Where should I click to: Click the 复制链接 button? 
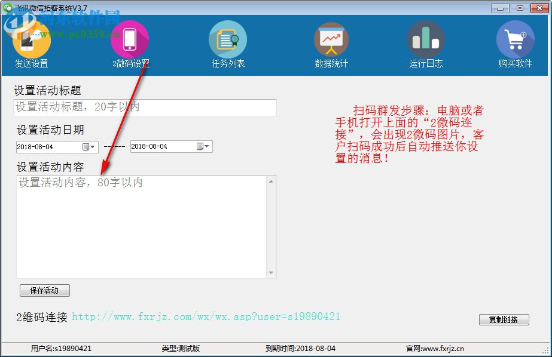(x=504, y=319)
